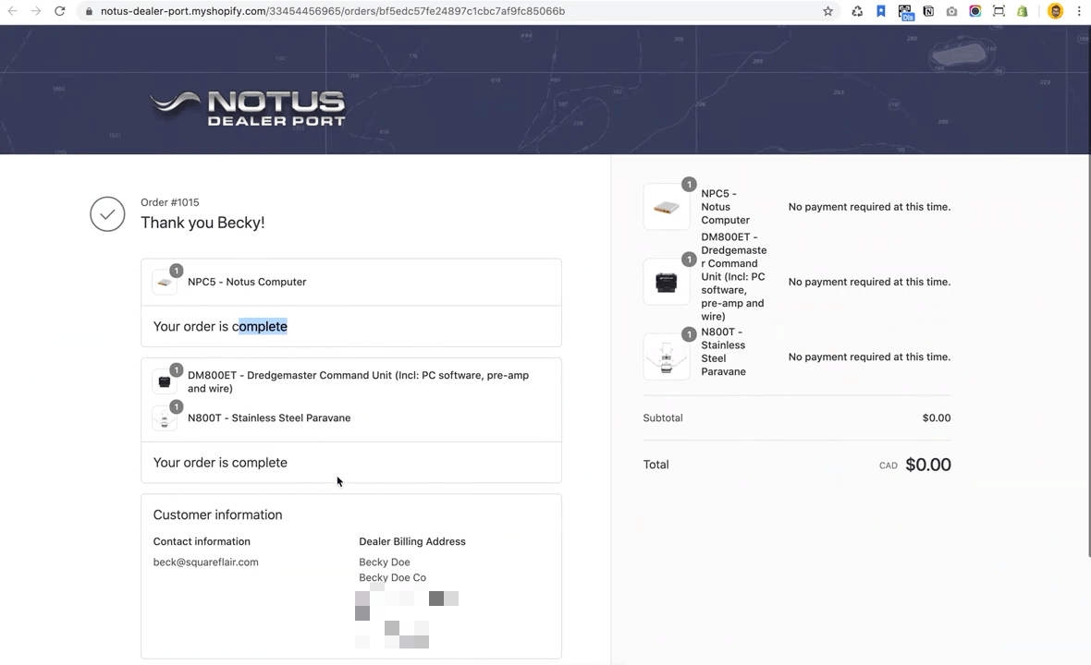Click the 'Dealer Billing Address' label
Viewport: 1091px width, 665px height.
[412, 541]
